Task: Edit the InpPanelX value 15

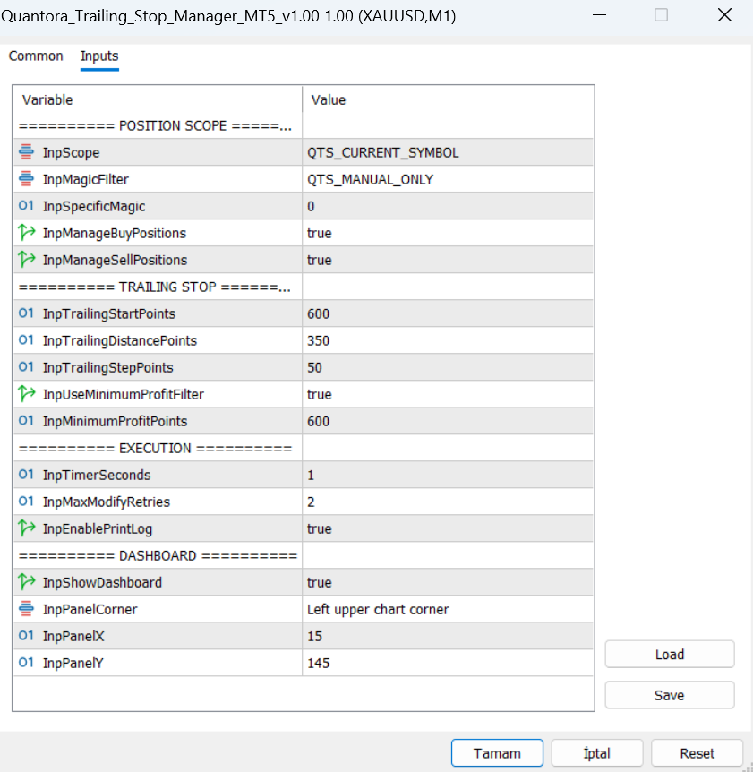Action: (x=448, y=636)
